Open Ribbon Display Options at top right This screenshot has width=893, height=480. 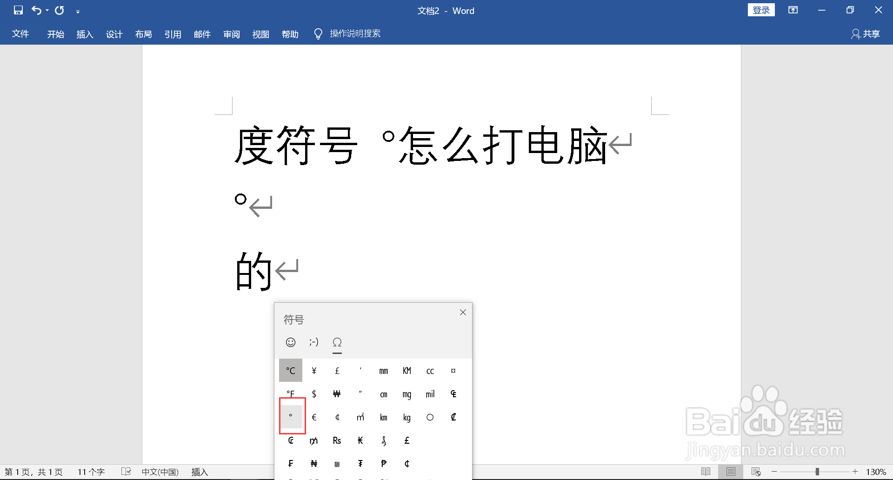pos(793,10)
